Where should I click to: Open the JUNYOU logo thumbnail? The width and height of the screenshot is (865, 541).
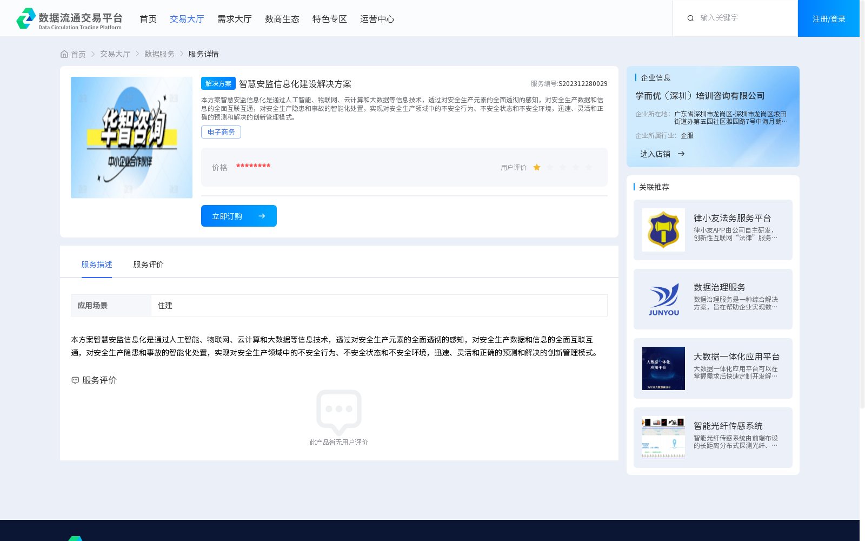tap(663, 299)
